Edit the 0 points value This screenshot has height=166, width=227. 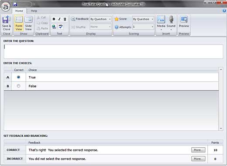(x=215, y=159)
